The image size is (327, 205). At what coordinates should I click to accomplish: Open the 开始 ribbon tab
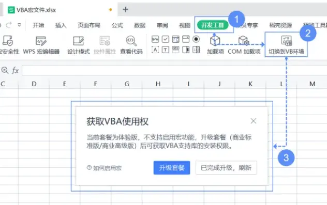[x=38, y=25]
